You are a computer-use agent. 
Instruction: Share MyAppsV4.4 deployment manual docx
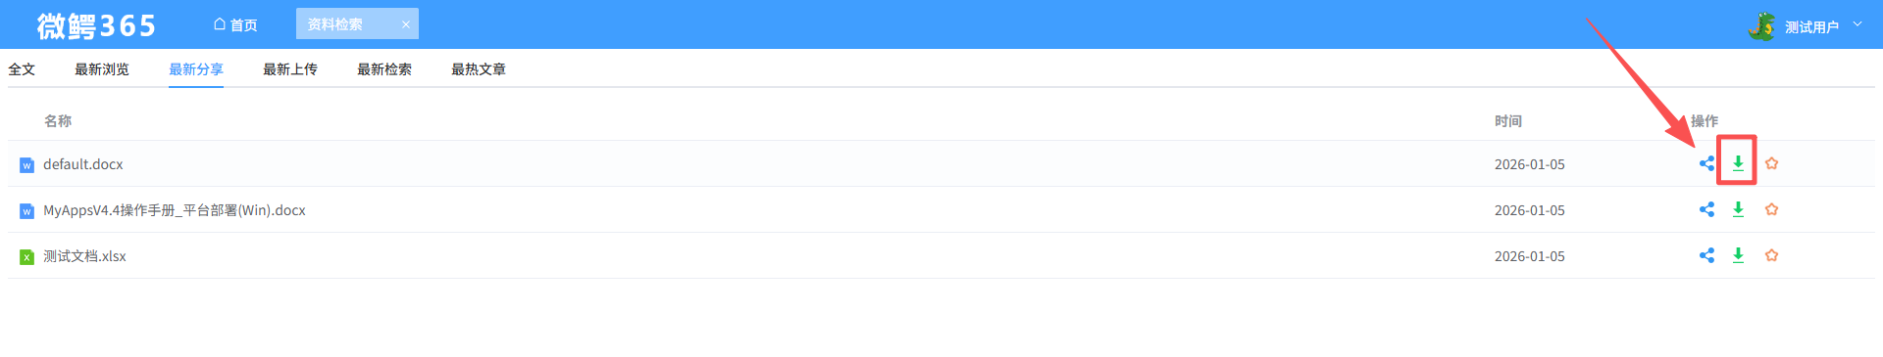click(x=1706, y=209)
